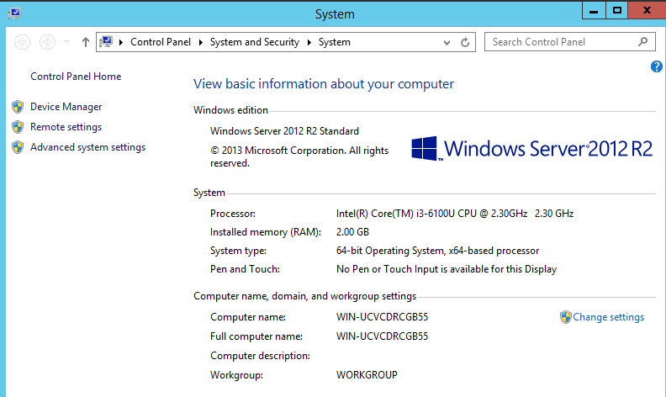Select workgroup value 'WORKGROUP'
Screen dimensions: 666x397
367,375
